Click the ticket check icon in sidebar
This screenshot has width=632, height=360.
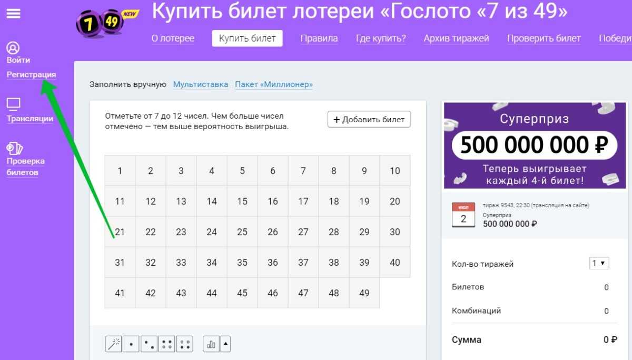pos(15,148)
